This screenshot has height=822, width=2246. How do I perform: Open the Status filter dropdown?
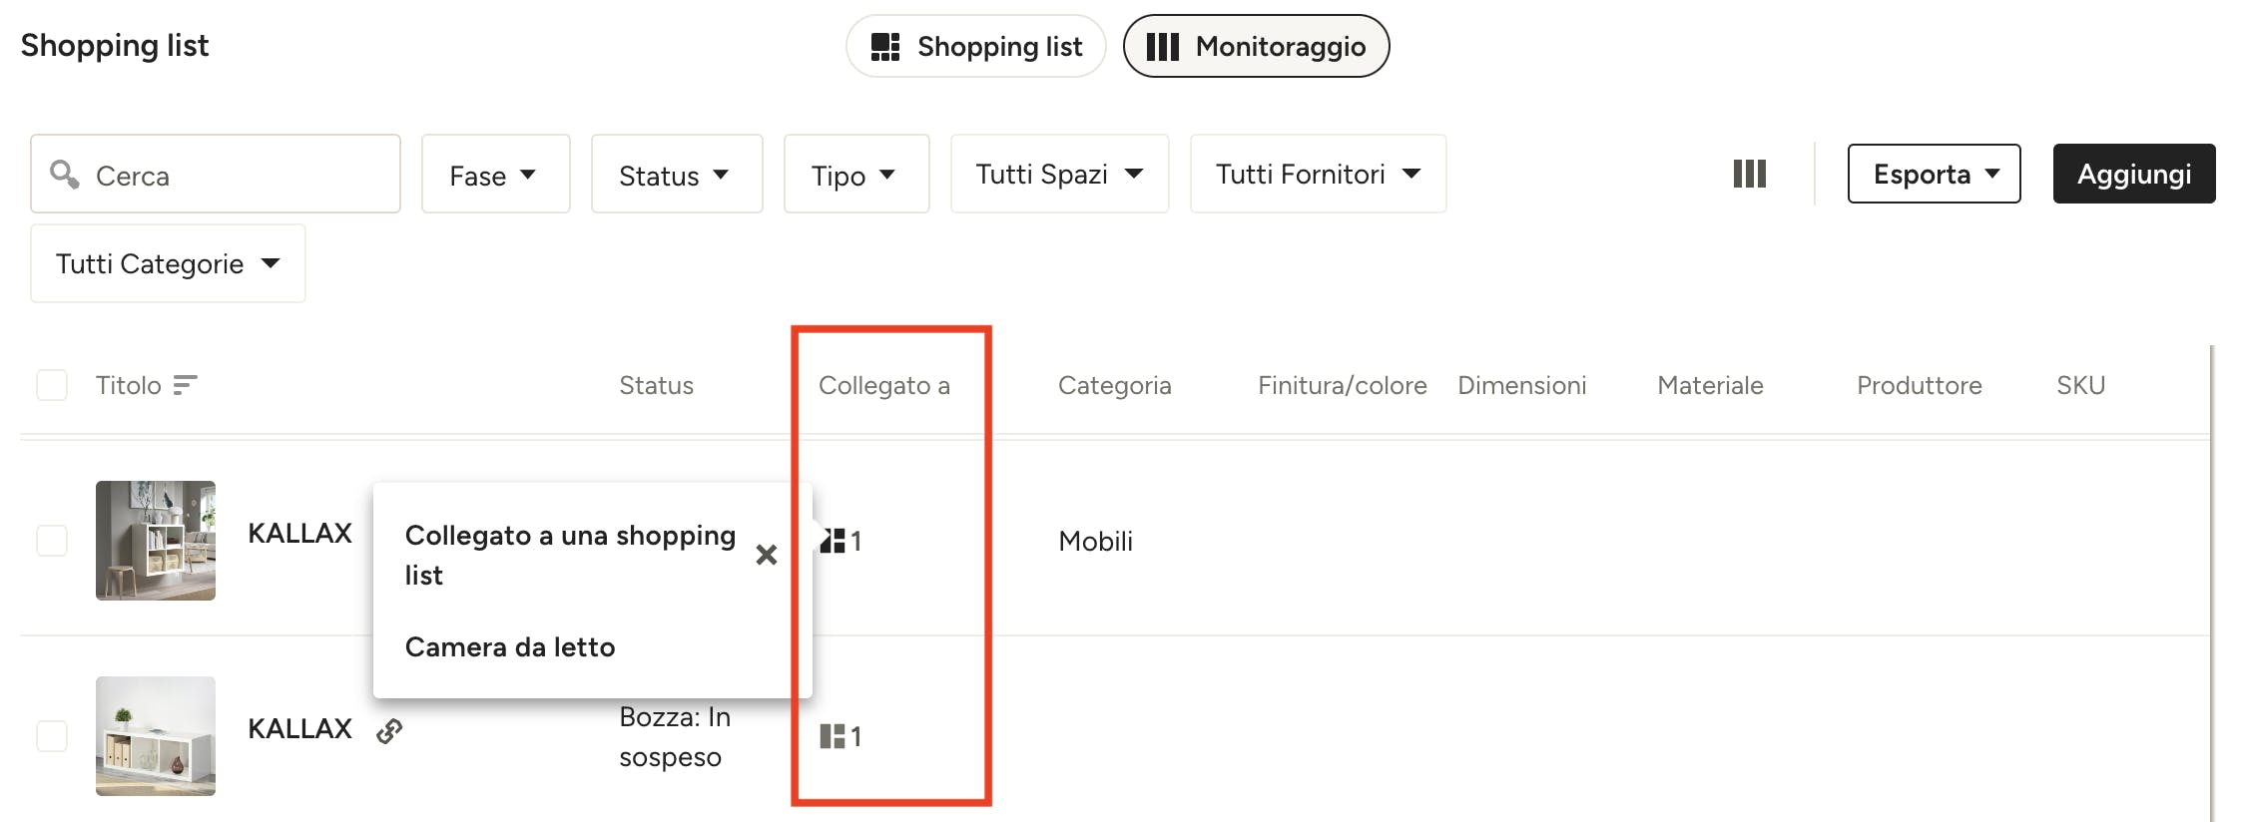pos(677,175)
